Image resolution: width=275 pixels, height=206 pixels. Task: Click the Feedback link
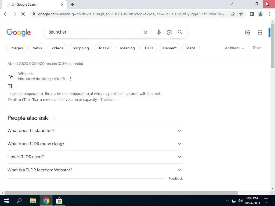176,178
